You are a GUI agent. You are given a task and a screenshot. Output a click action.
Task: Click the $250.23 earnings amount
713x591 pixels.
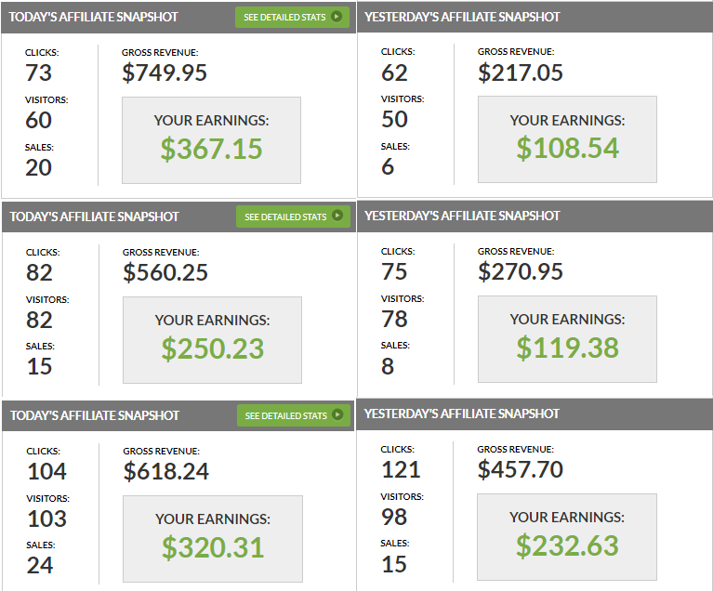tap(212, 348)
